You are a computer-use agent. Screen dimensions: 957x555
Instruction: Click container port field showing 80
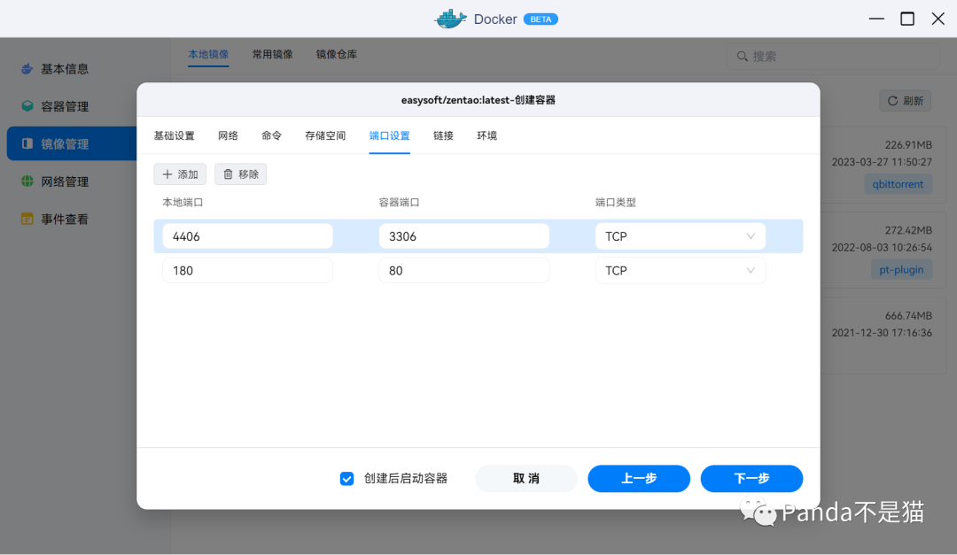463,271
